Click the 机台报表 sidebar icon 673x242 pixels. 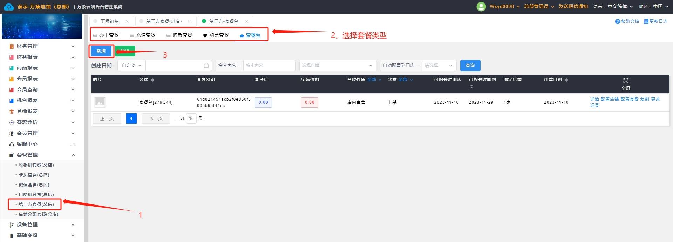(12, 101)
